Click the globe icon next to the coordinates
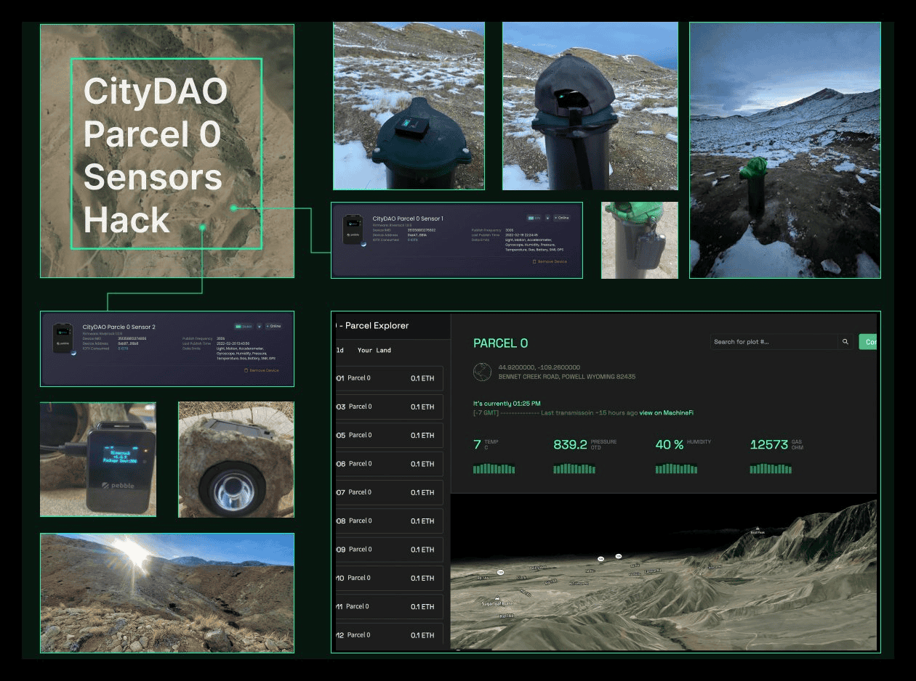916x681 pixels. point(483,372)
